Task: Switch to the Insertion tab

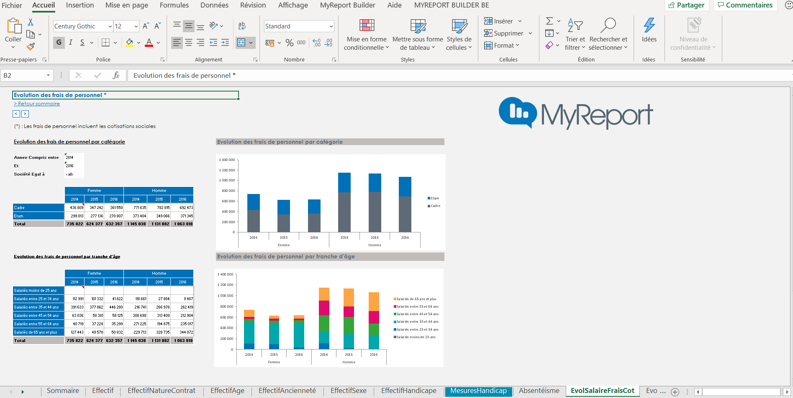Action: click(x=80, y=5)
